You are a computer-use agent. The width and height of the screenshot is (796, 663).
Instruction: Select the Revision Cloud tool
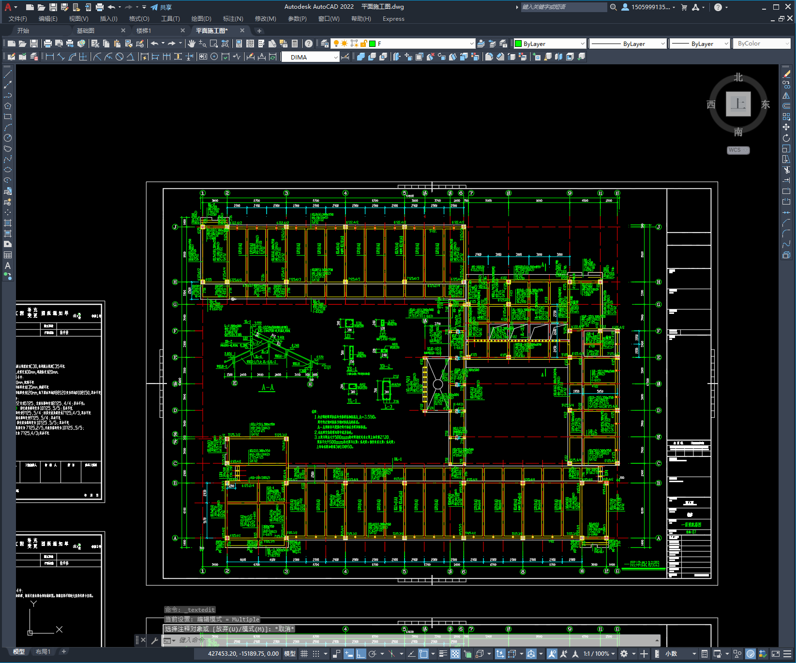(8, 148)
